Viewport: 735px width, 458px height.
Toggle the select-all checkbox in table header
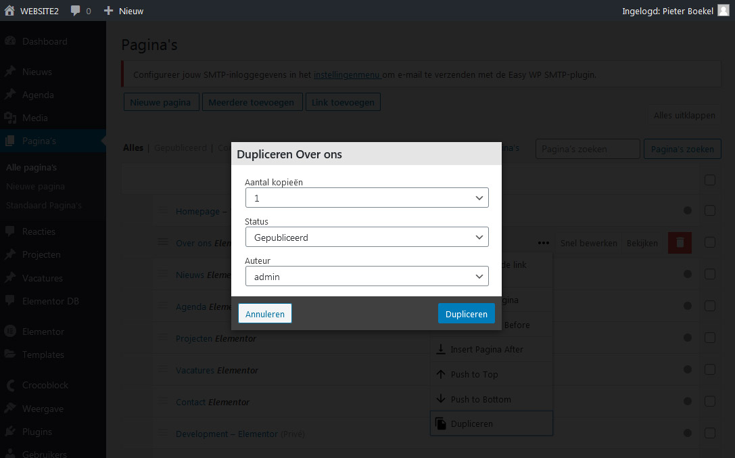pos(709,180)
